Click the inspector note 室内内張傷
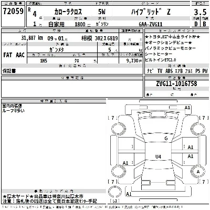Screen dimensions: 210x210 click(12, 106)
